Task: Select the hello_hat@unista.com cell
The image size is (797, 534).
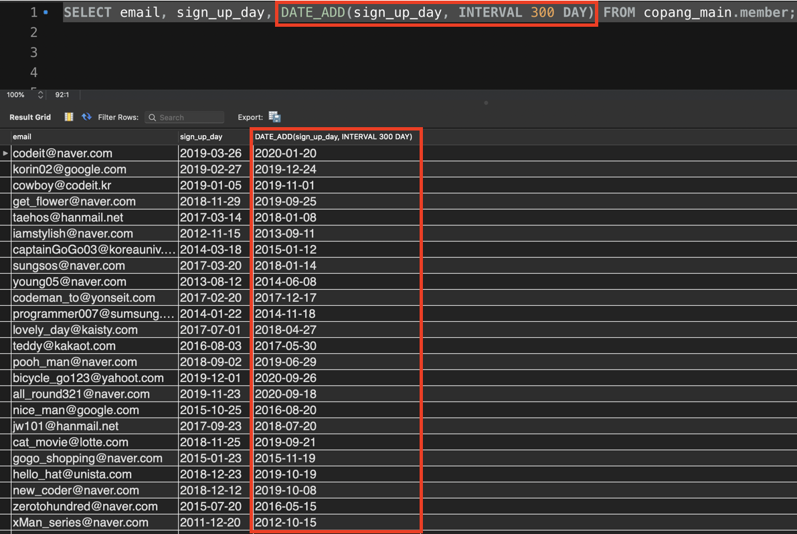Action: point(94,474)
